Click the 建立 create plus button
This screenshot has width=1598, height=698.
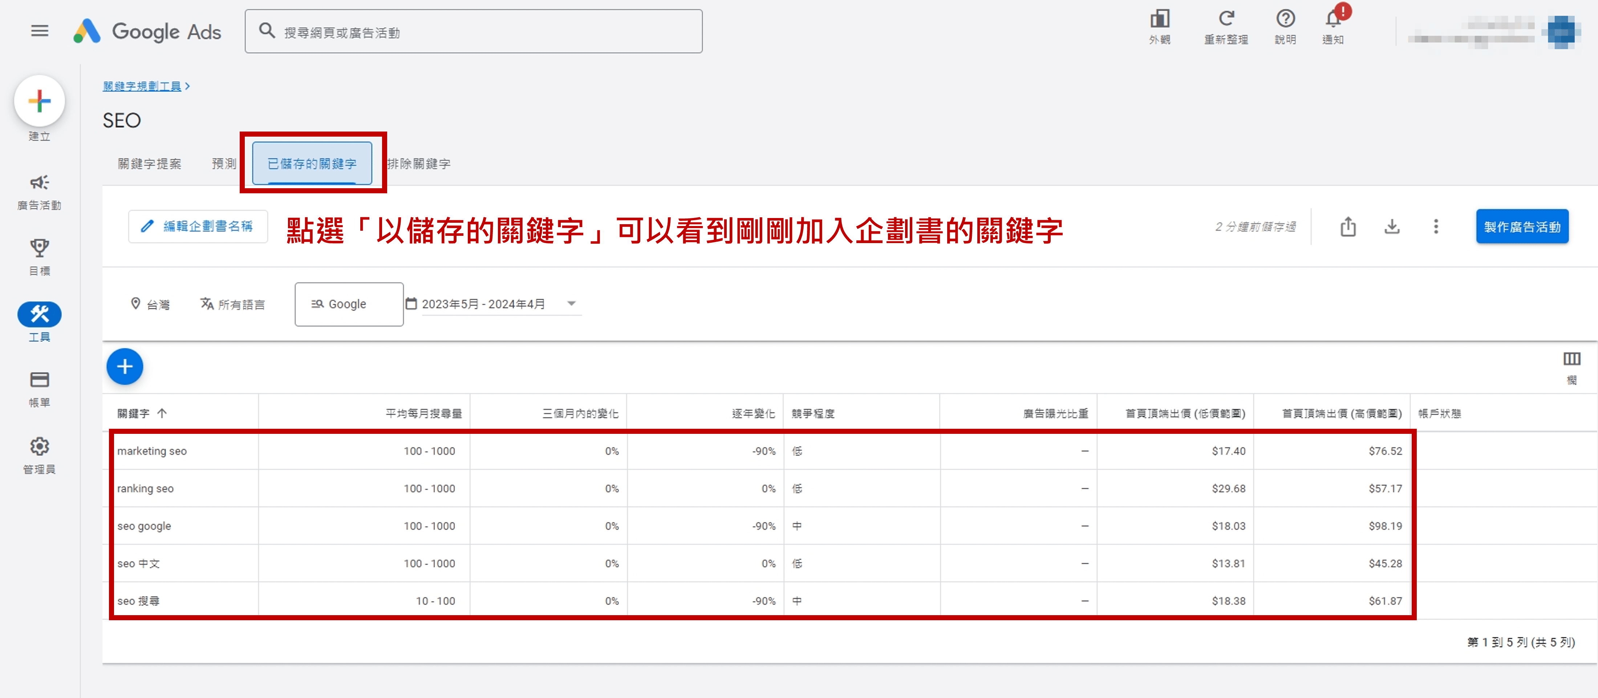click(x=40, y=101)
